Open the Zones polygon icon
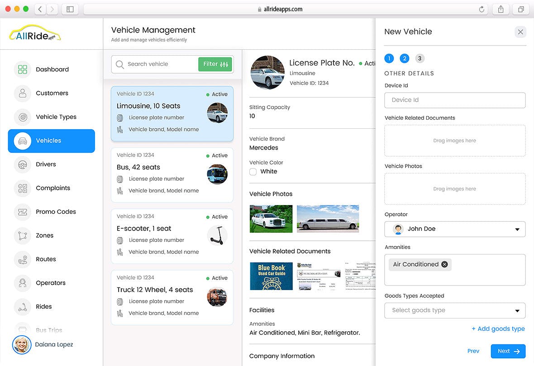Image resolution: width=534 pixels, height=366 pixels. tap(23, 236)
